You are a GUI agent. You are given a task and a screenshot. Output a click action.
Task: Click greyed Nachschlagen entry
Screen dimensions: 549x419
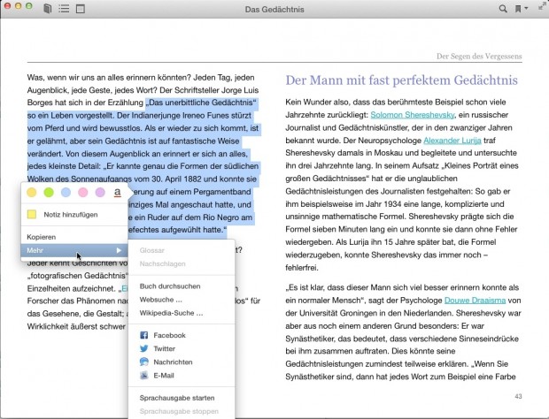[x=162, y=263]
